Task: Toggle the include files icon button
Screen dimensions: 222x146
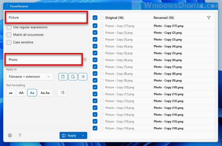Action: click(x=63, y=76)
